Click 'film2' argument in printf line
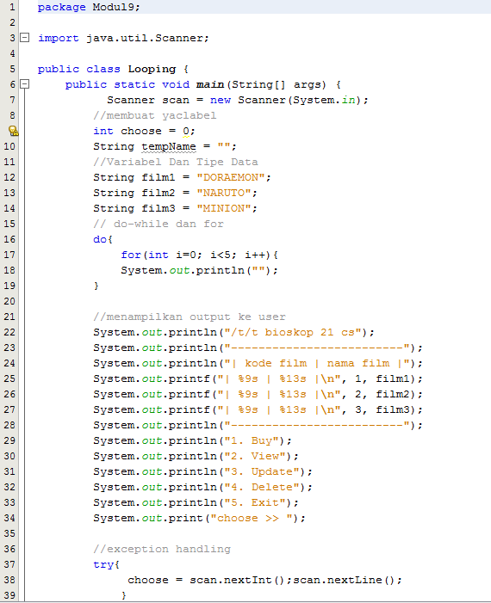The image size is (491, 603). 392,394
